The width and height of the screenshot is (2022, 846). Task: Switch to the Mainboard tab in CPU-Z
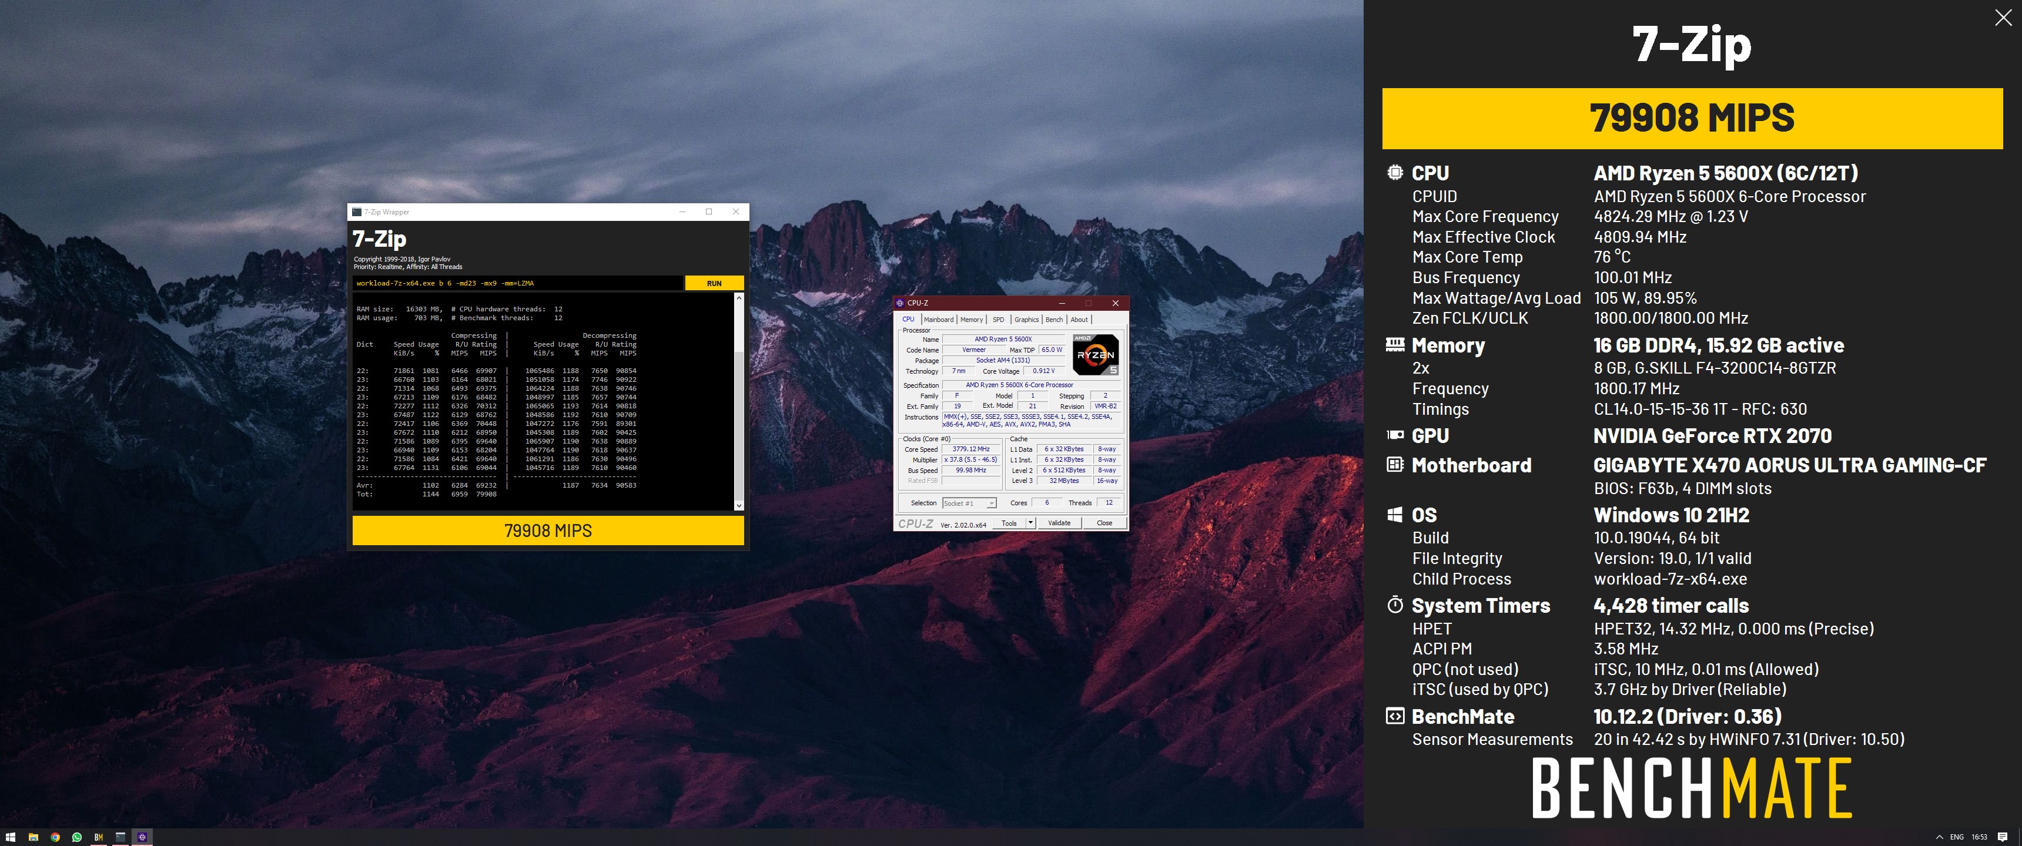point(939,320)
